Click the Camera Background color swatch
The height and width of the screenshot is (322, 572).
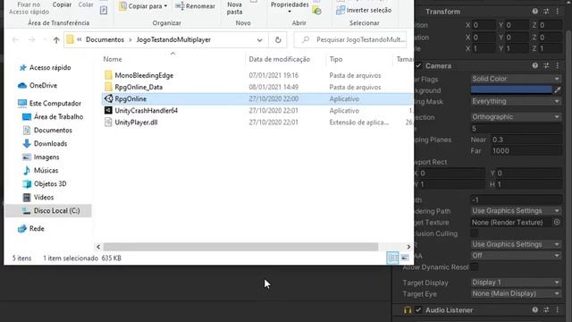511,89
